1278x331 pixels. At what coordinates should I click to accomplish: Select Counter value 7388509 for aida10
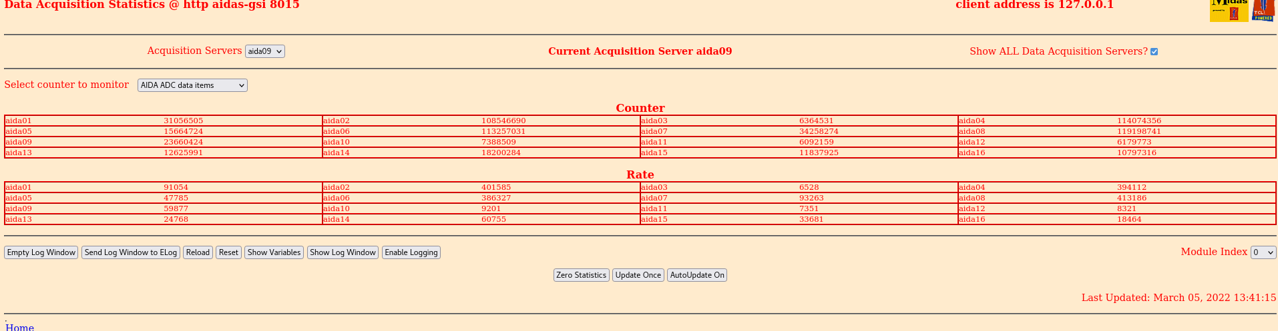(x=499, y=142)
